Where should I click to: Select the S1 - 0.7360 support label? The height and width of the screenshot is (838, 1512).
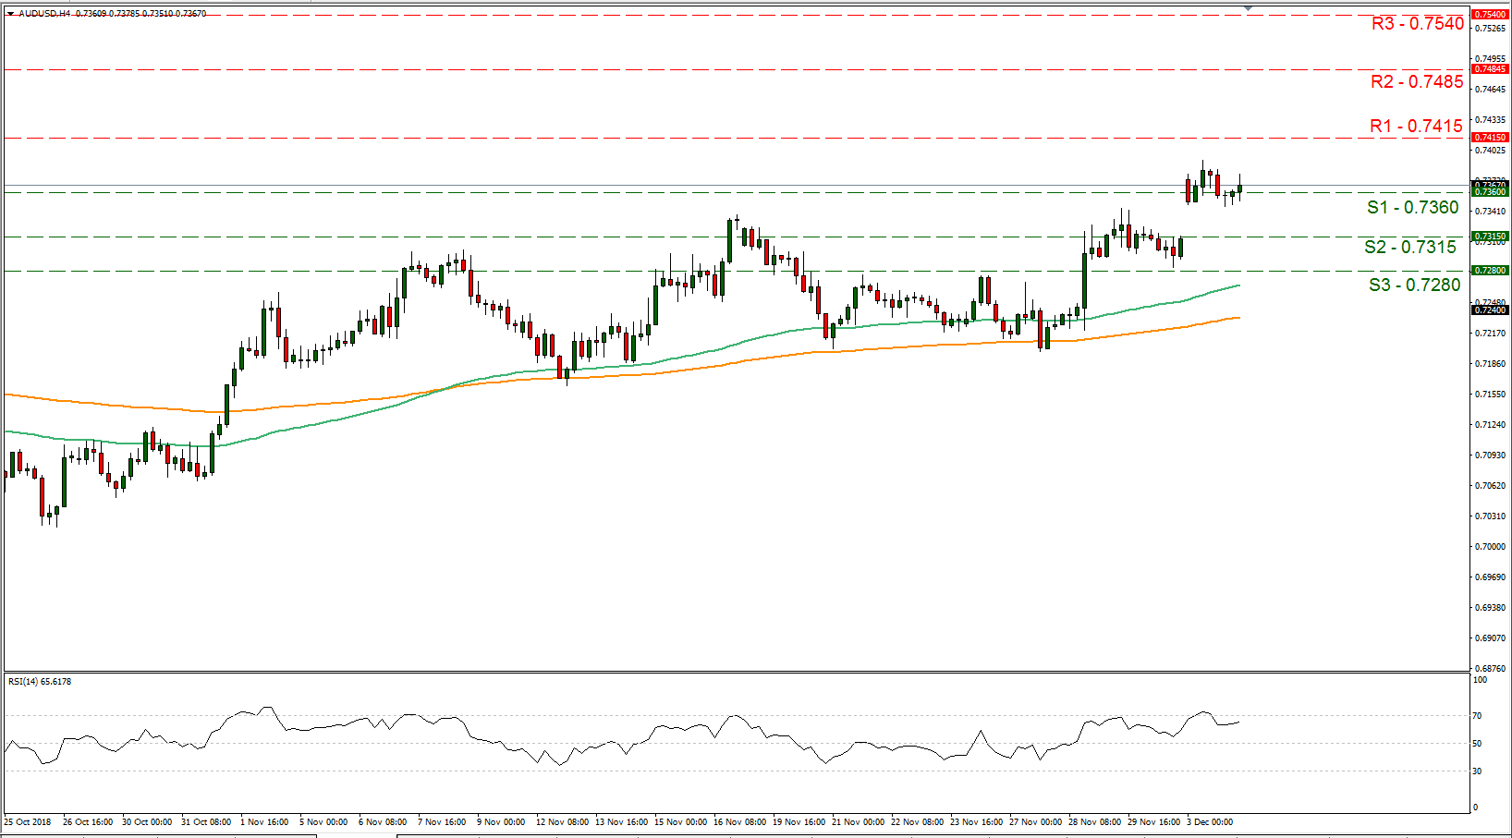click(x=1412, y=208)
